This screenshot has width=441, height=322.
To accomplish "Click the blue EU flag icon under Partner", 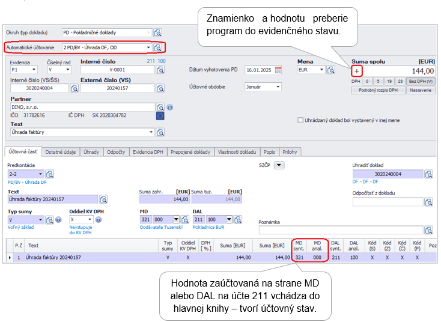I will [160, 115].
